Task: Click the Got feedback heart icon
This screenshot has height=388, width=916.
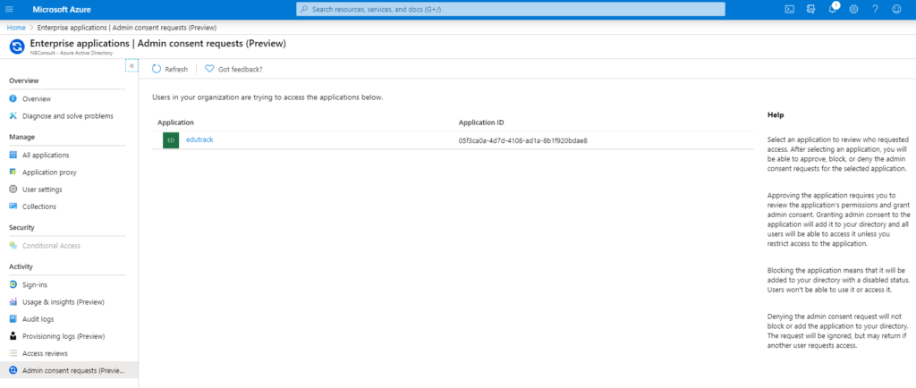Action: coord(209,69)
